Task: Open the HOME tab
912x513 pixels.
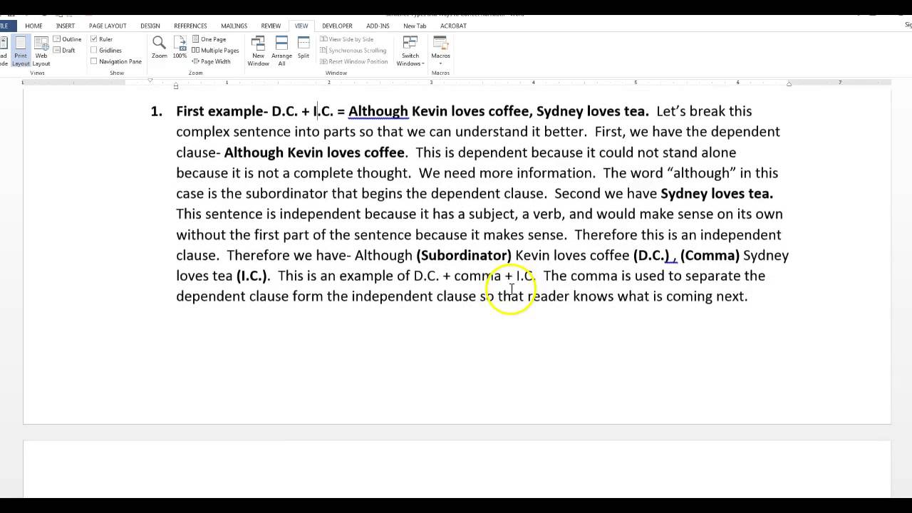Action: point(33,26)
